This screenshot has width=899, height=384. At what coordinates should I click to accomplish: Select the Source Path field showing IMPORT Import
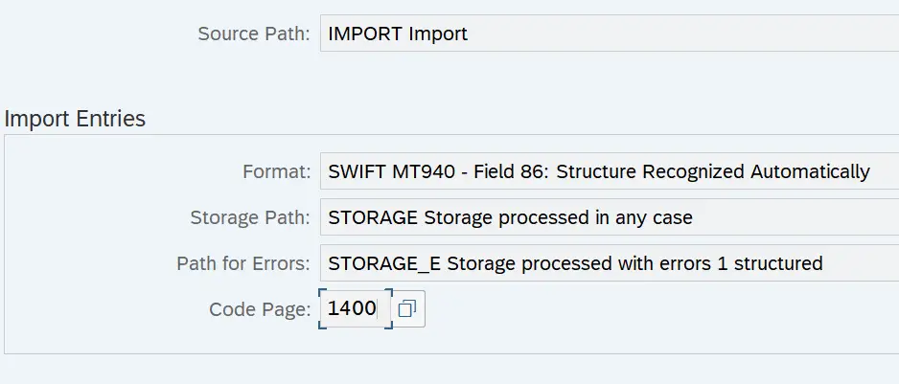pos(610,34)
